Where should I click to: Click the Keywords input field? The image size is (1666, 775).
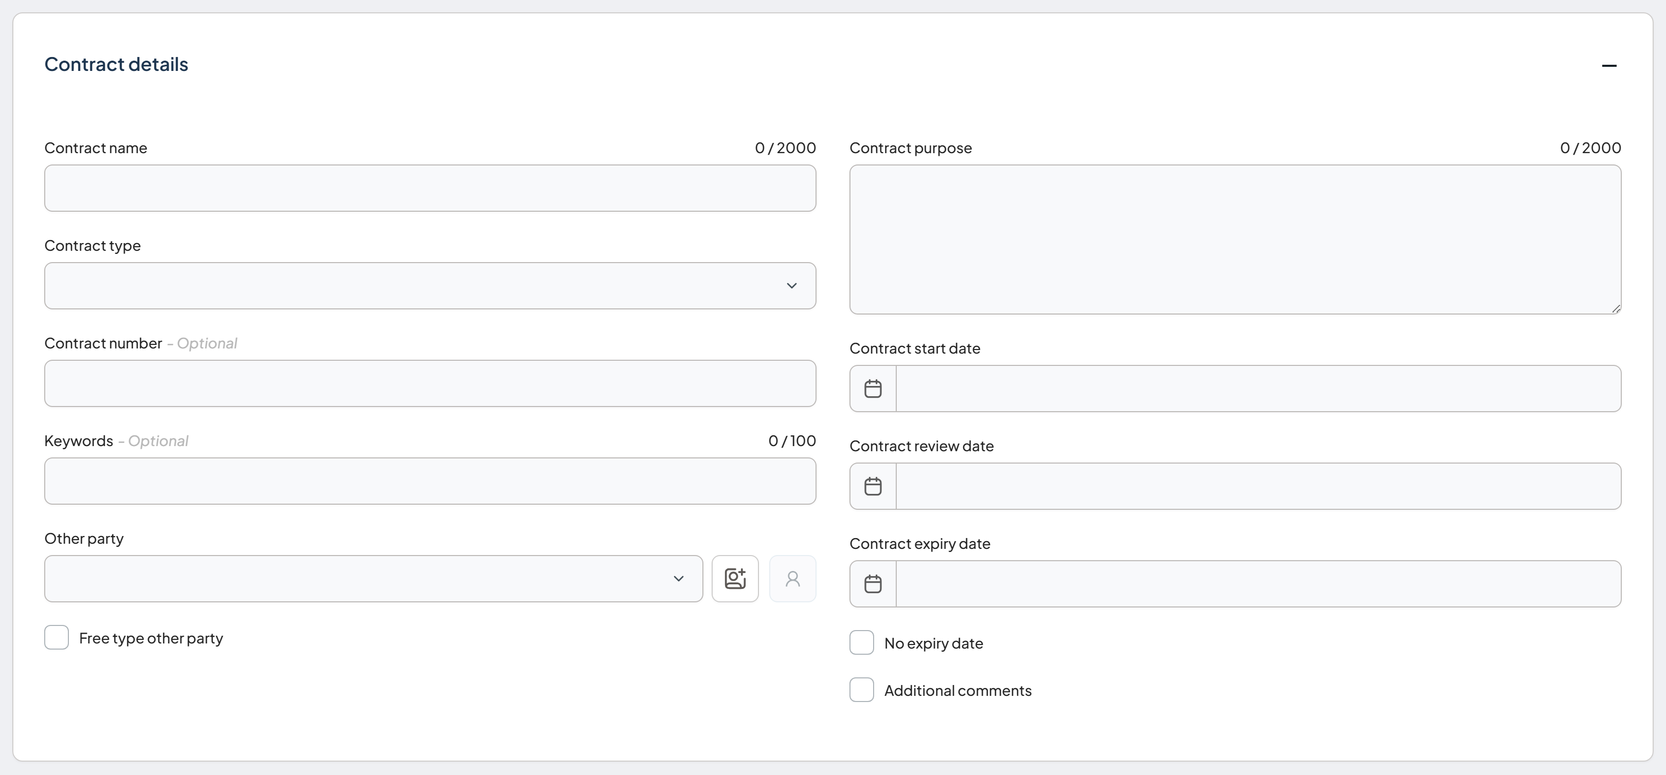[430, 481]
